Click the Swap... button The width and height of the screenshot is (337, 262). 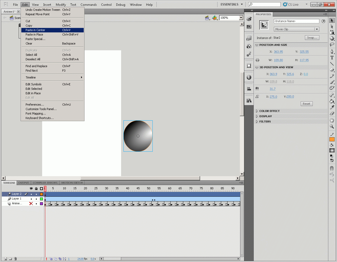(312, 38)
